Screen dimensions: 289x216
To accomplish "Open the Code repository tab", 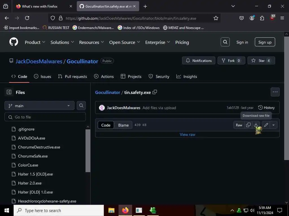I will (x=19, y=76).
